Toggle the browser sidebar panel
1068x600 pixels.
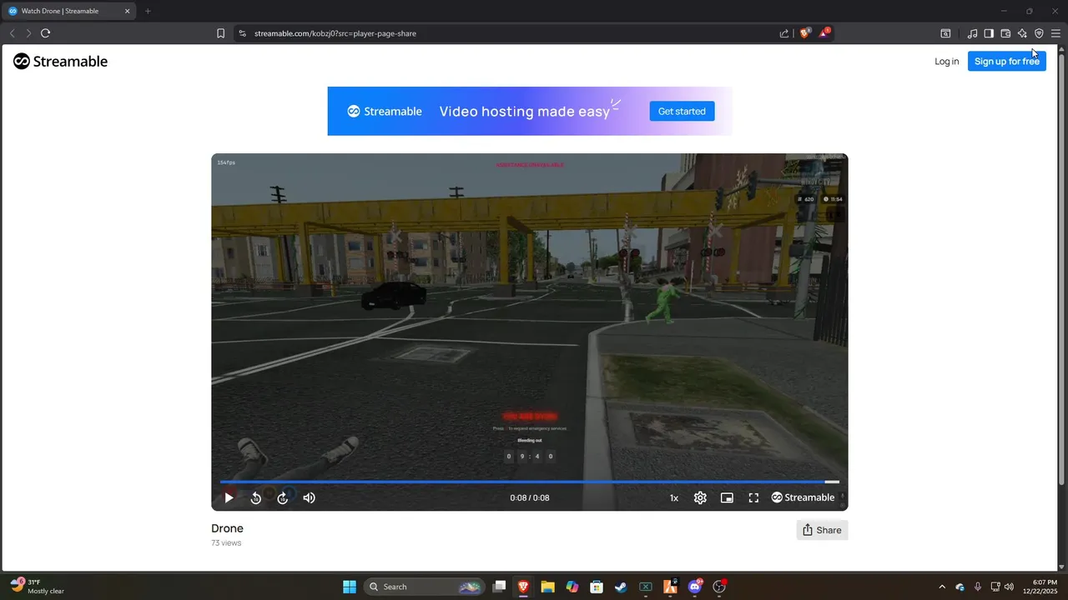pos(989,33)
